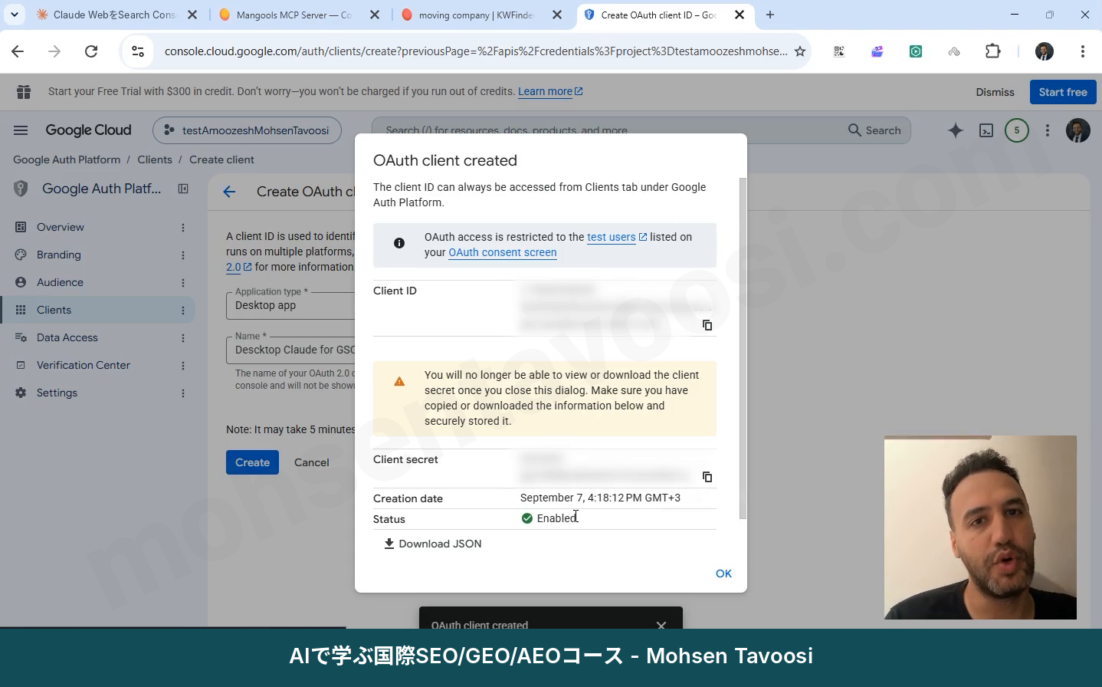Expand options for the Branding item
Screen dimensions: 1102x687
point(183,255)
